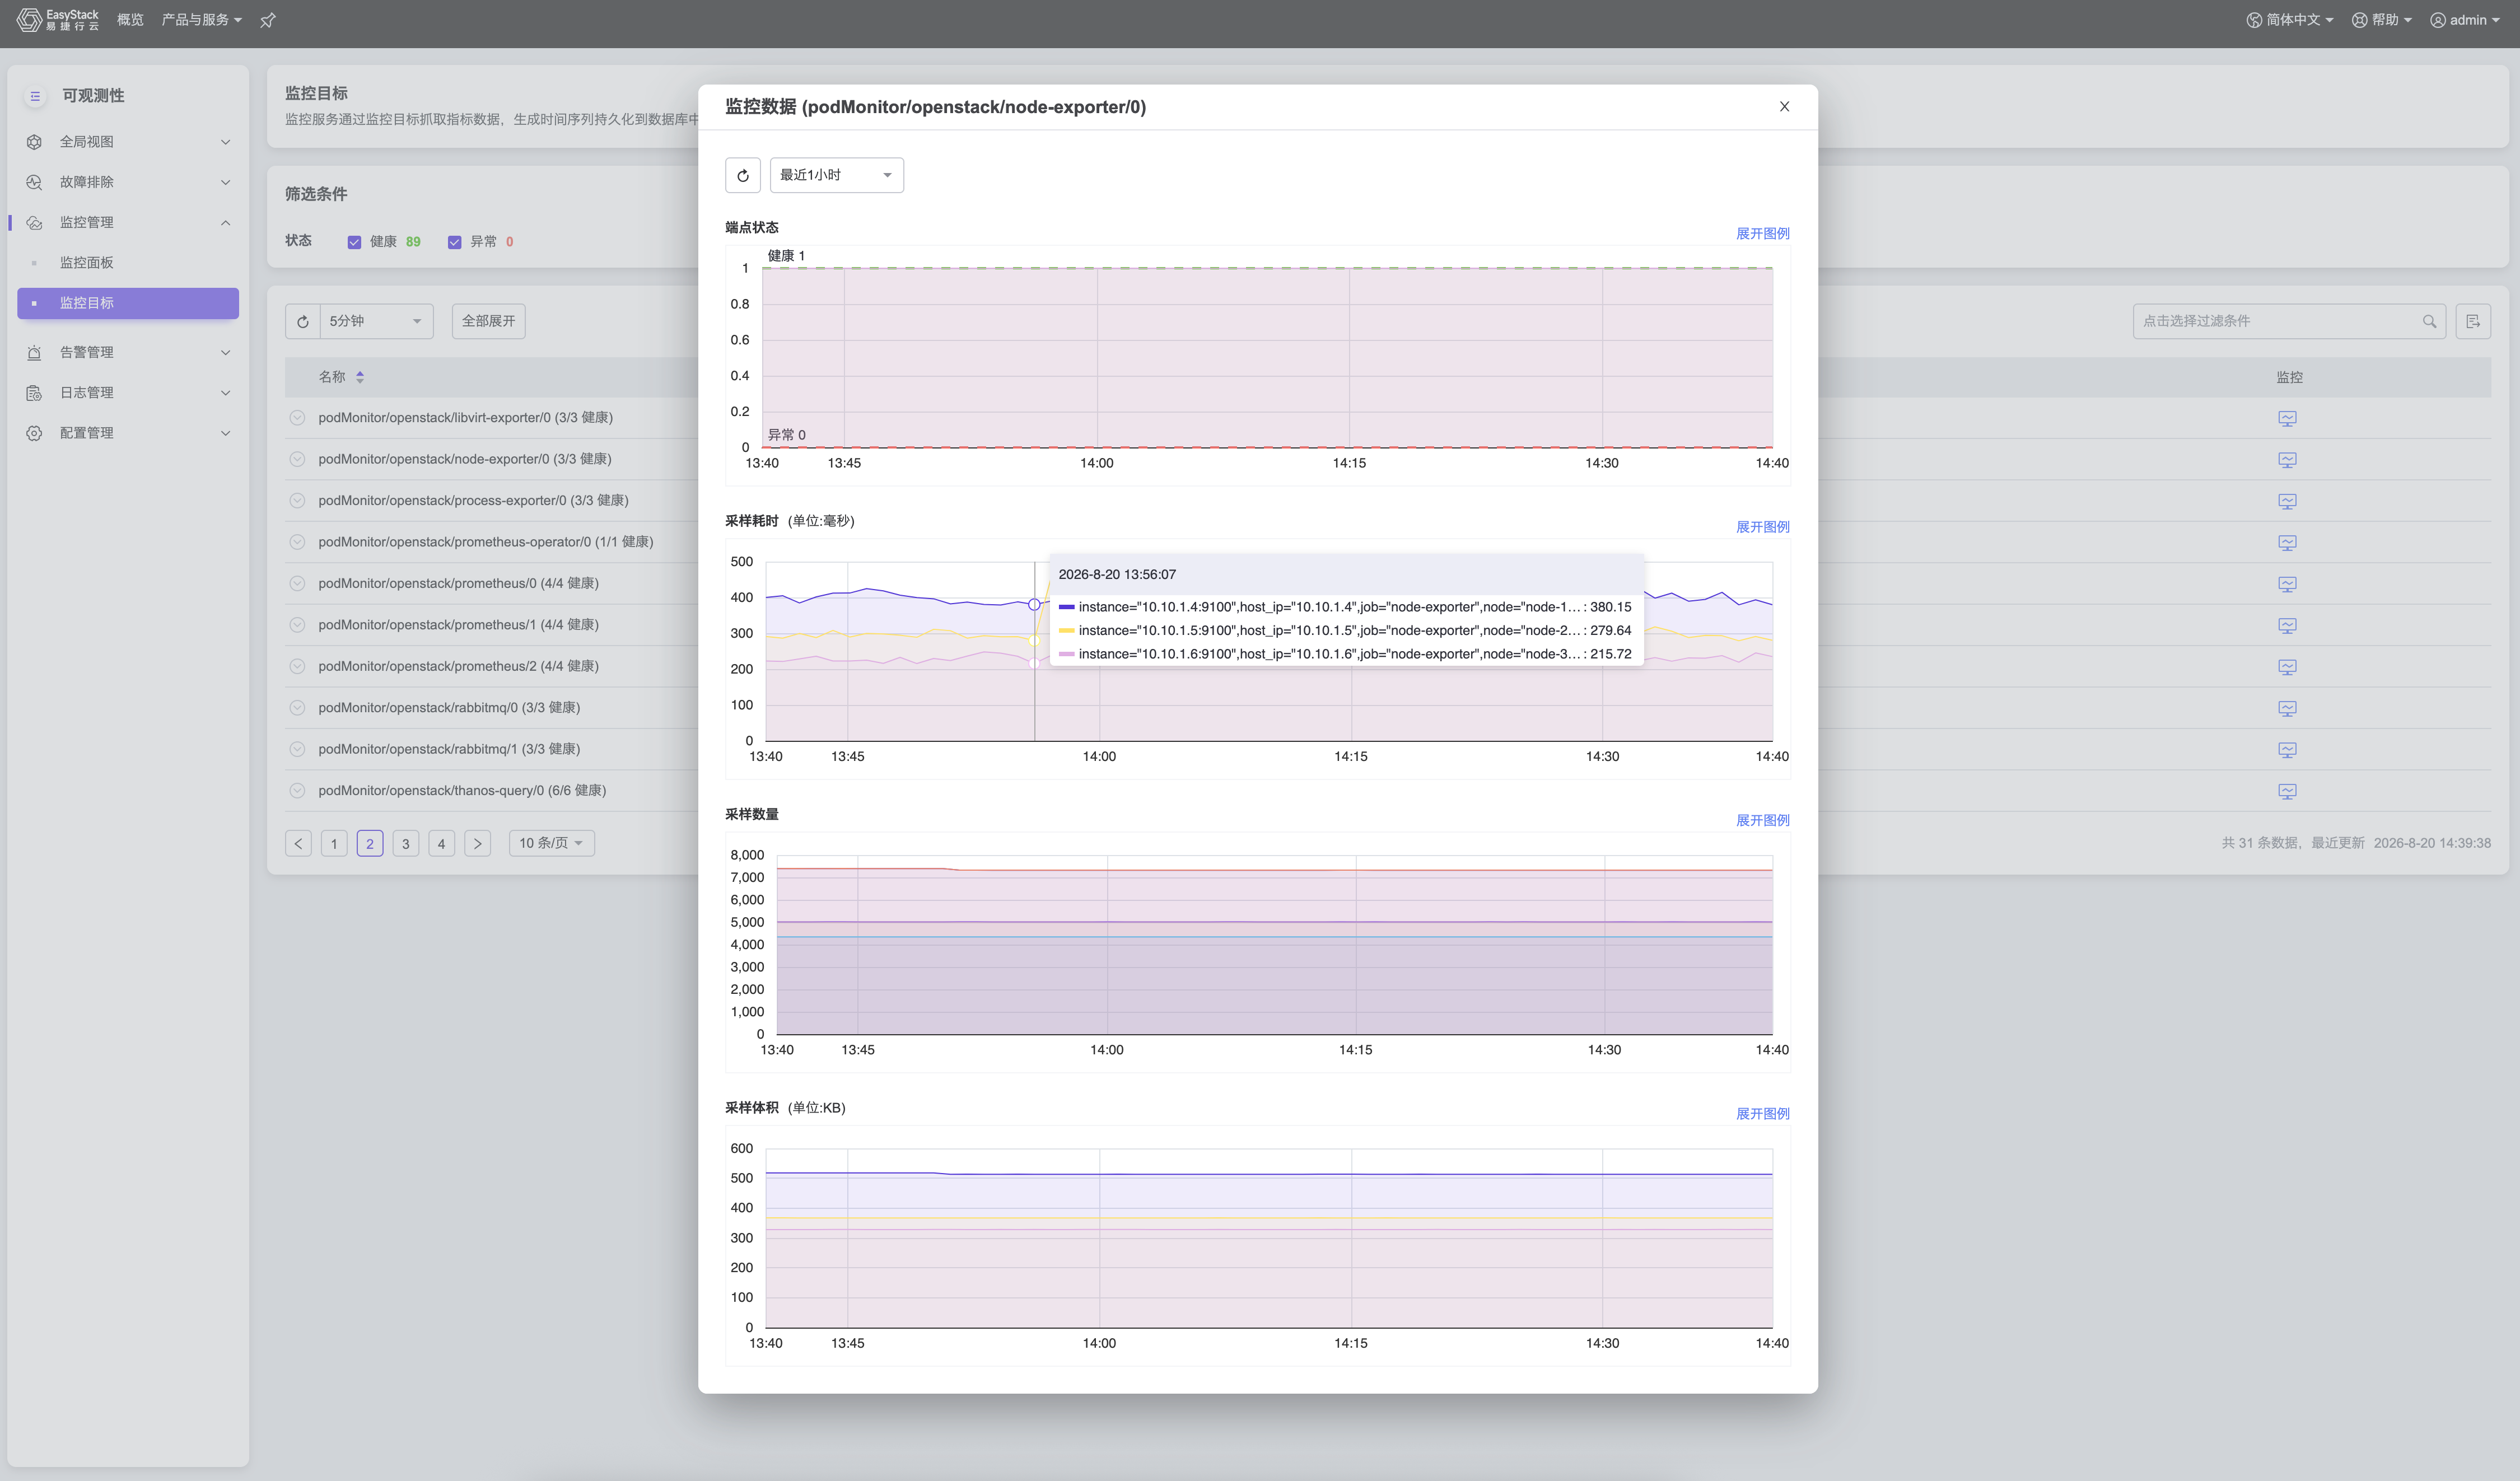Image resolution: width=2520 pixels, height=1481 pixels.
Task: Click the search magnifier in the filter box
Action: tap(2429, 321)
